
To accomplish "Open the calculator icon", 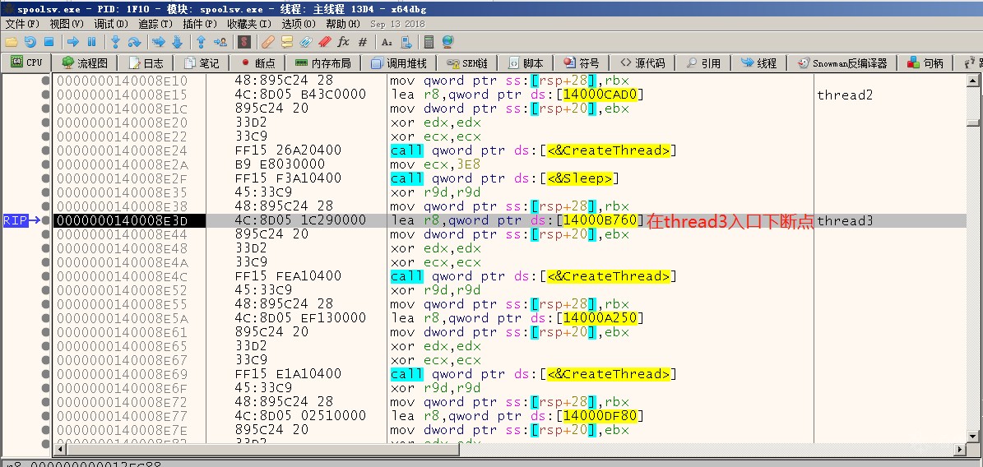I will point(429,42).
